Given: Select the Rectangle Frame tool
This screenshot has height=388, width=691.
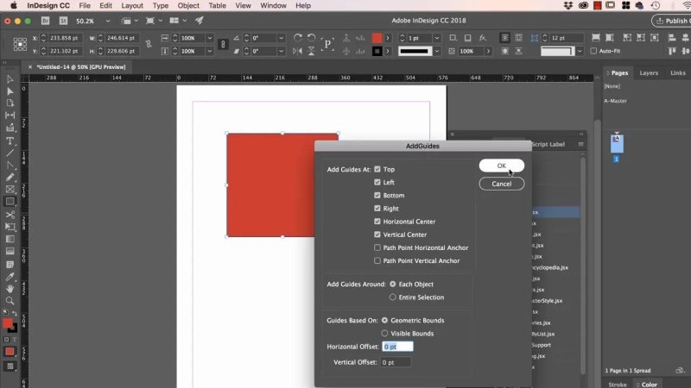Looking at the screenshot, I should [x=10, y=190].
